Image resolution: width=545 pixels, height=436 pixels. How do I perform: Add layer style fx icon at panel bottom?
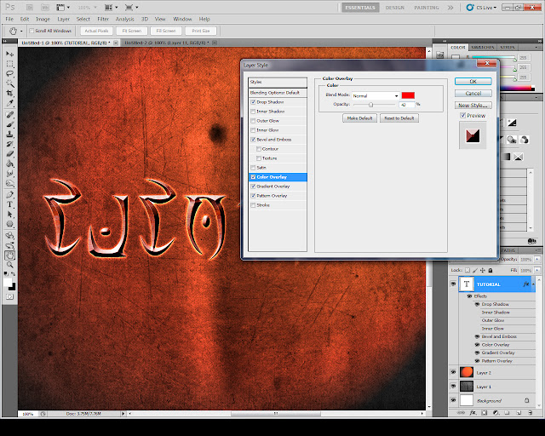[x=473, y=413]
